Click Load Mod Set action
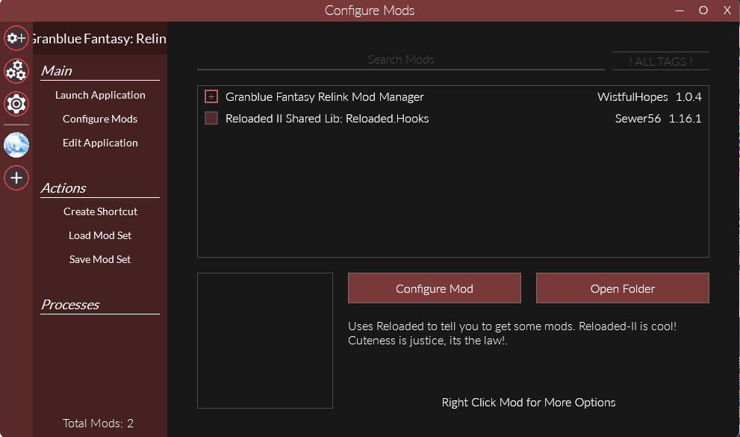 (100, 235)
